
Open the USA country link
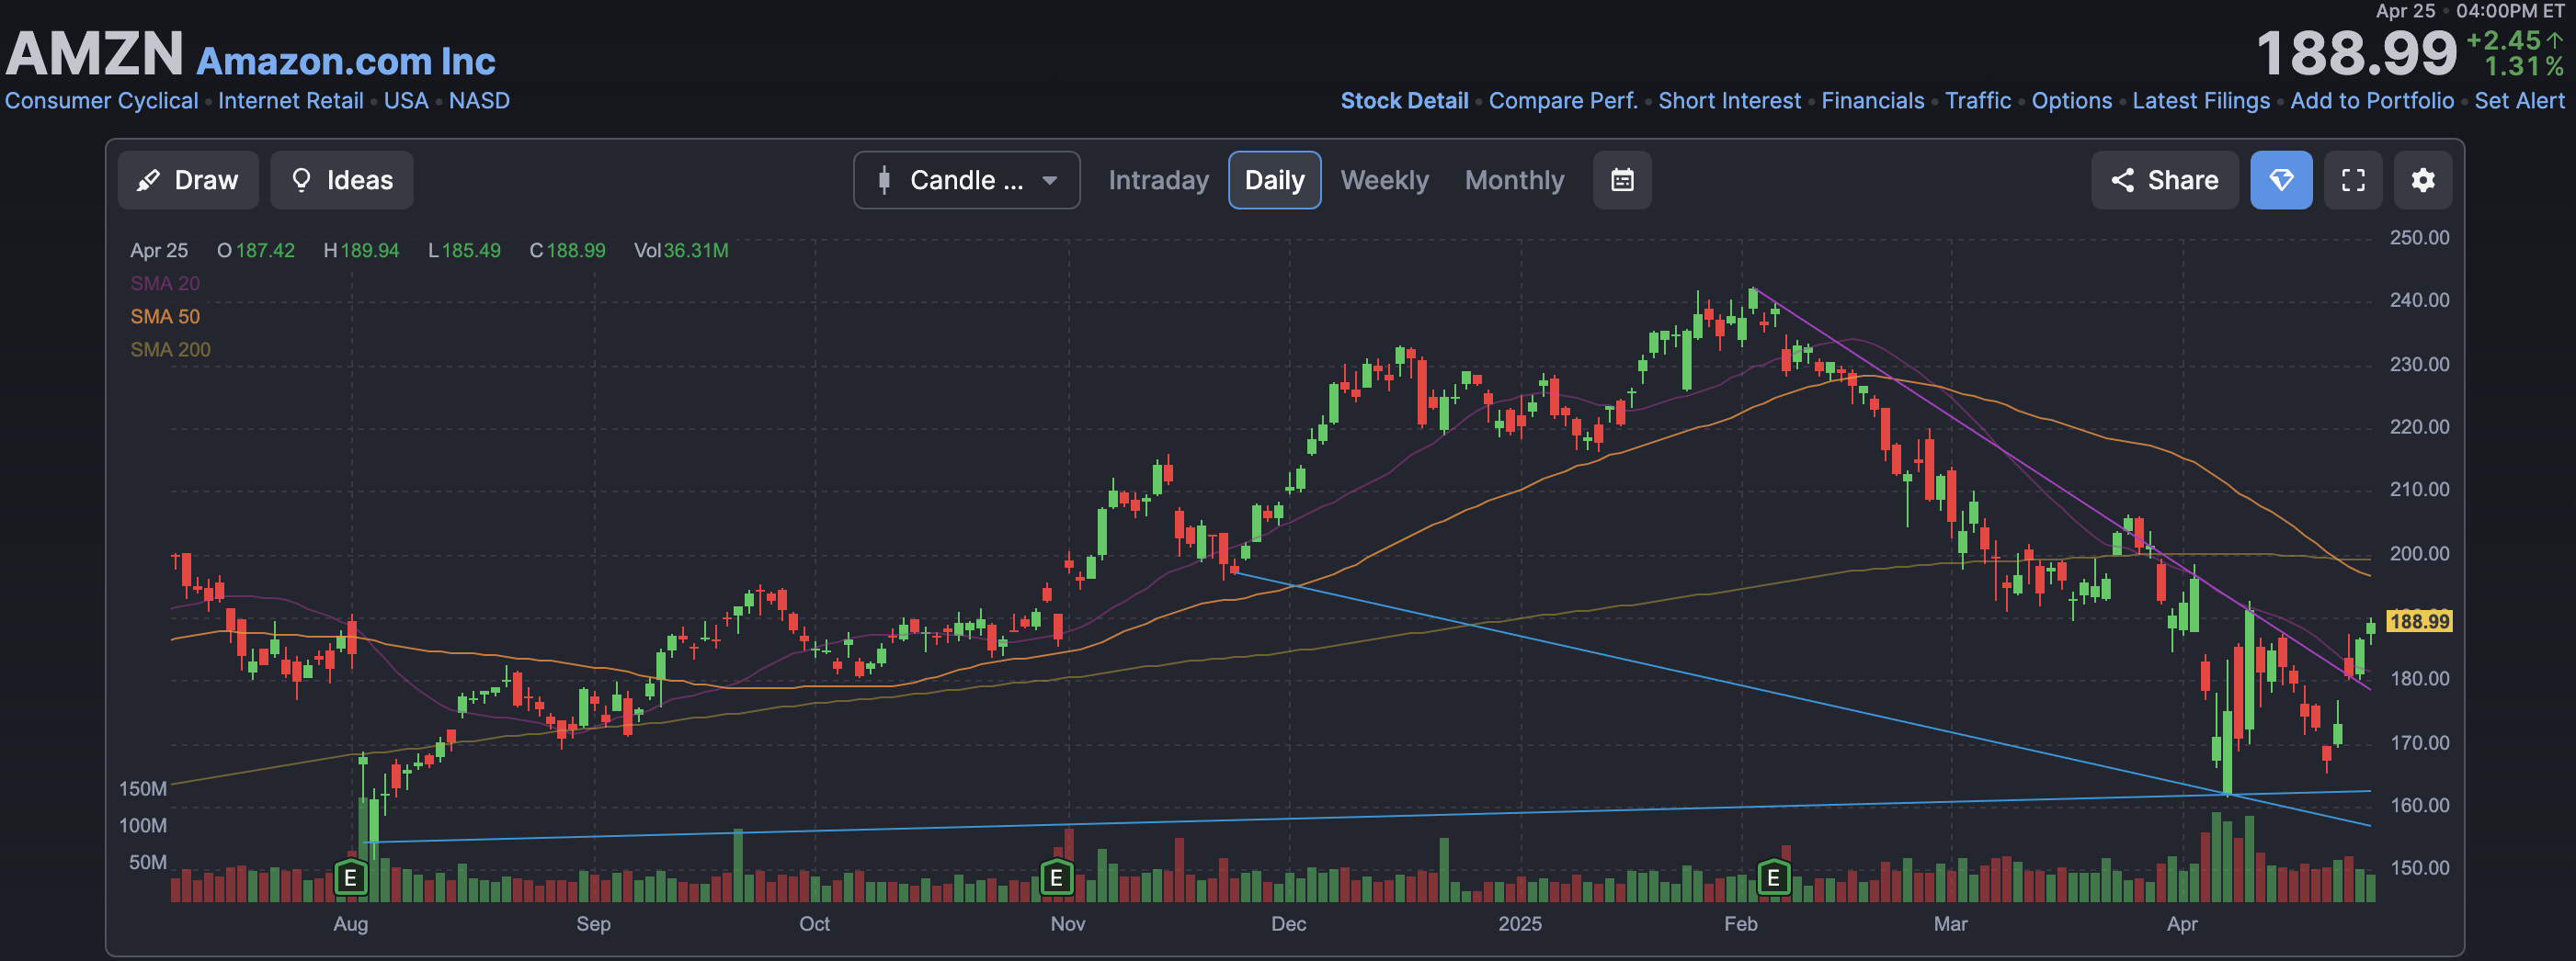405,101
